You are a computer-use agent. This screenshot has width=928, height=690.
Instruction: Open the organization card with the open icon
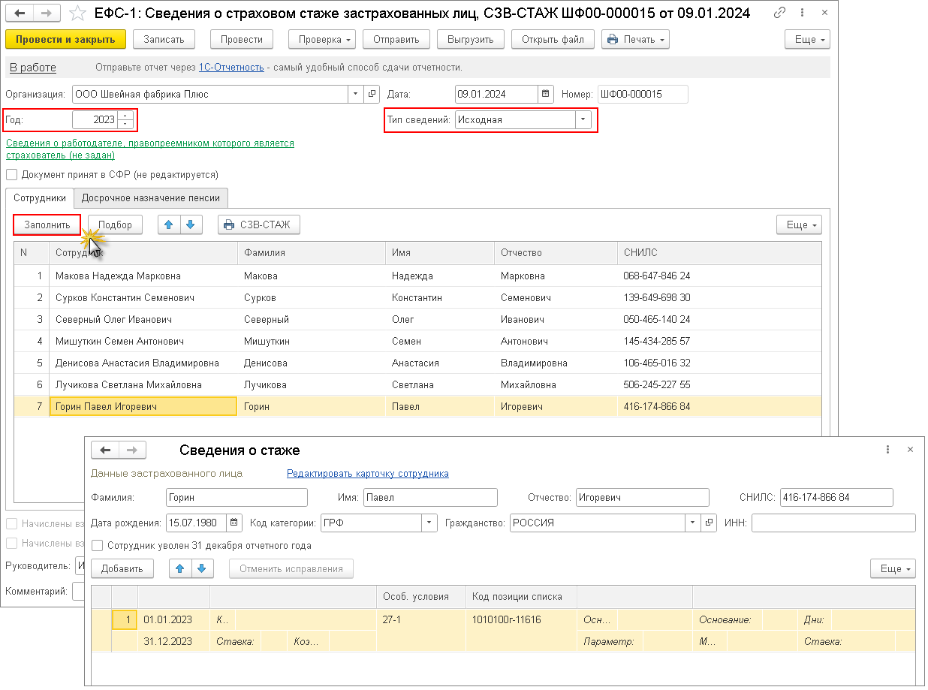pyautogui.click(x=372, y=95)
